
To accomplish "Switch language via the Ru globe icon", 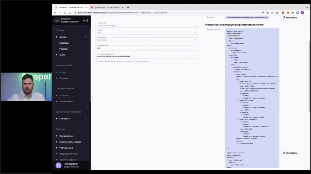I will [86, 21].
